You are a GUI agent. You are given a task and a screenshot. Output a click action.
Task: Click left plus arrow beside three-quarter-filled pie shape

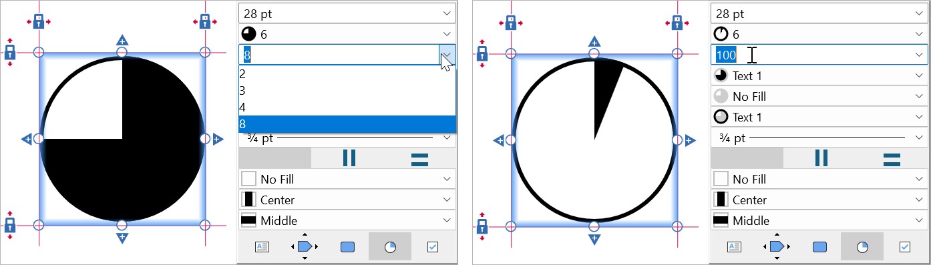pos(27,139)
